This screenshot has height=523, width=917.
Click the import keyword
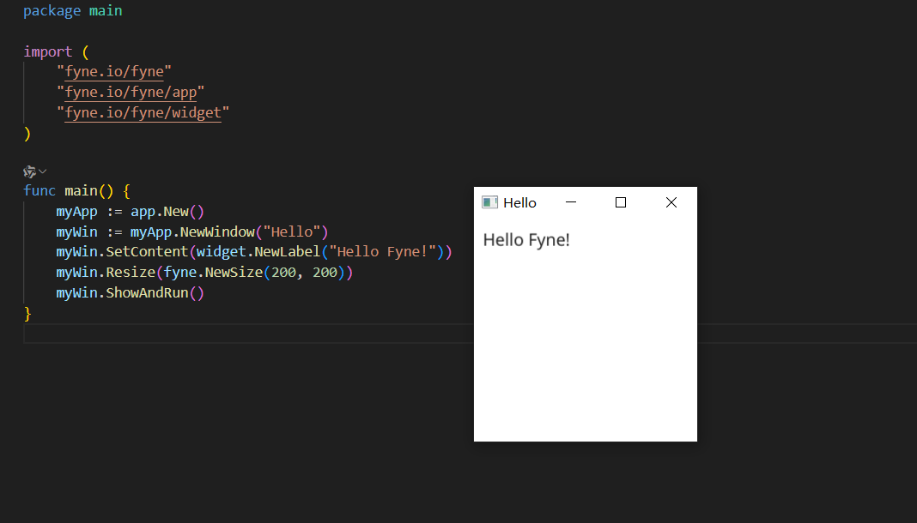[47, 51]
